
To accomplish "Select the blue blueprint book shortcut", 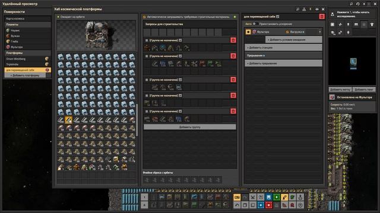I will click(x=268, y=197).
